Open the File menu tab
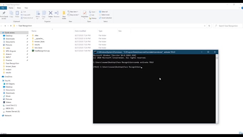This screenshot has height=137, width=243. pyautogui.click(x=3, y=8)
